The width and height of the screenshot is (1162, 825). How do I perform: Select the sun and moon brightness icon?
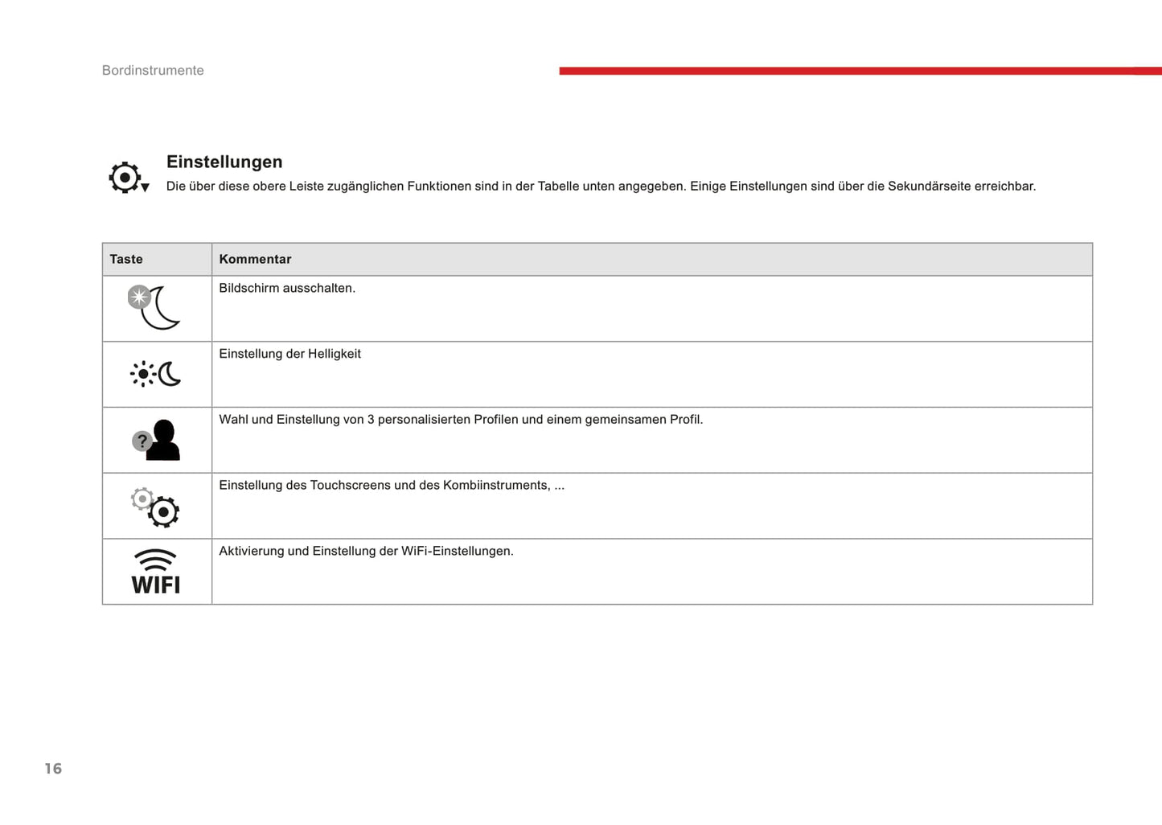pos(155,375)
